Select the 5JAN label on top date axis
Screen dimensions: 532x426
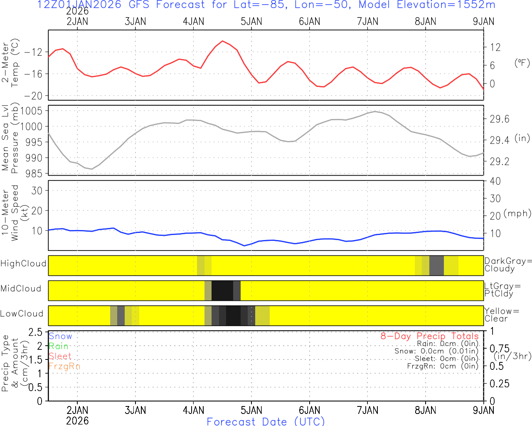click(x=251, y=22)
